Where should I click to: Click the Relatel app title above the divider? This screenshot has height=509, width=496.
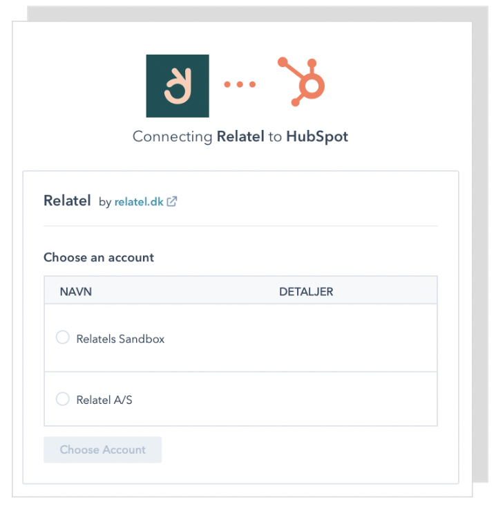(x=67, y=201)
